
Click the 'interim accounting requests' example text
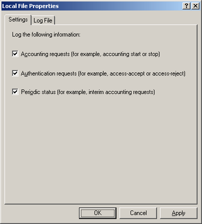[x=121, y=92]
